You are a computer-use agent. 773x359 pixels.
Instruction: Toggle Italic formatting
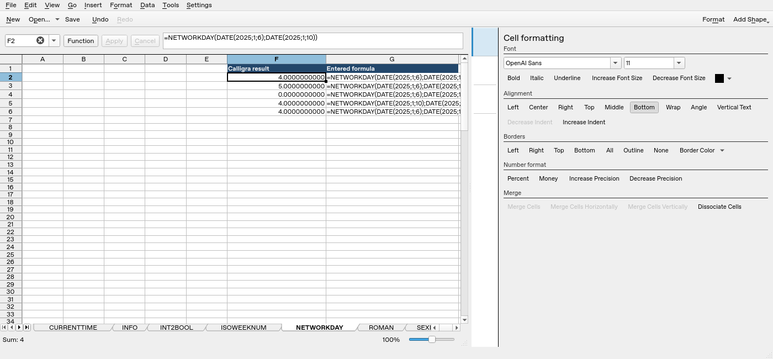pyautogui.click(x=537, y=78)
